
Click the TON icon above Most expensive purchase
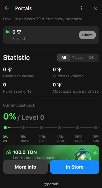pyautogui.click(x=59, y=85)
